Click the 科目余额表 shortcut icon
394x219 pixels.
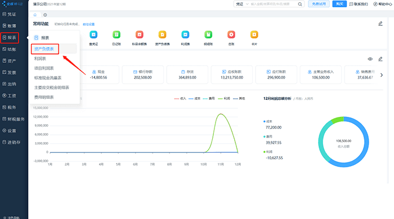point(140,35)
